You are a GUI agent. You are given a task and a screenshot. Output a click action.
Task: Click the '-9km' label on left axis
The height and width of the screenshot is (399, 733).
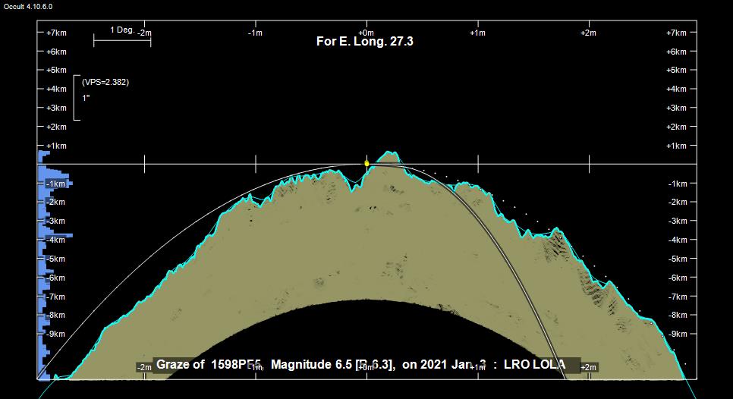pos(56,334)
